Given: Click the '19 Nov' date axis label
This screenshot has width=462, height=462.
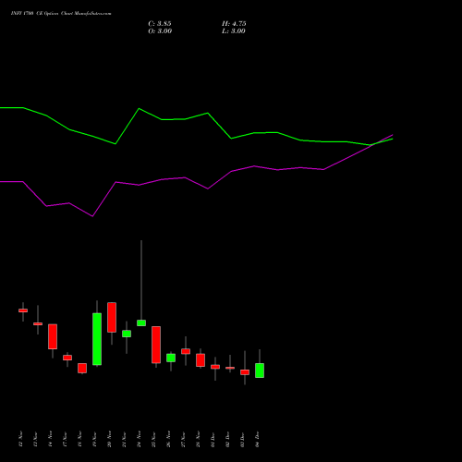Looking at the screenshot, I should [95, 439].
